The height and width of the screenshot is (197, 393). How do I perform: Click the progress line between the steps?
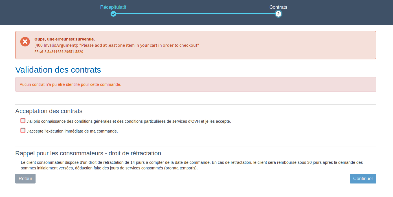point(196,14)
